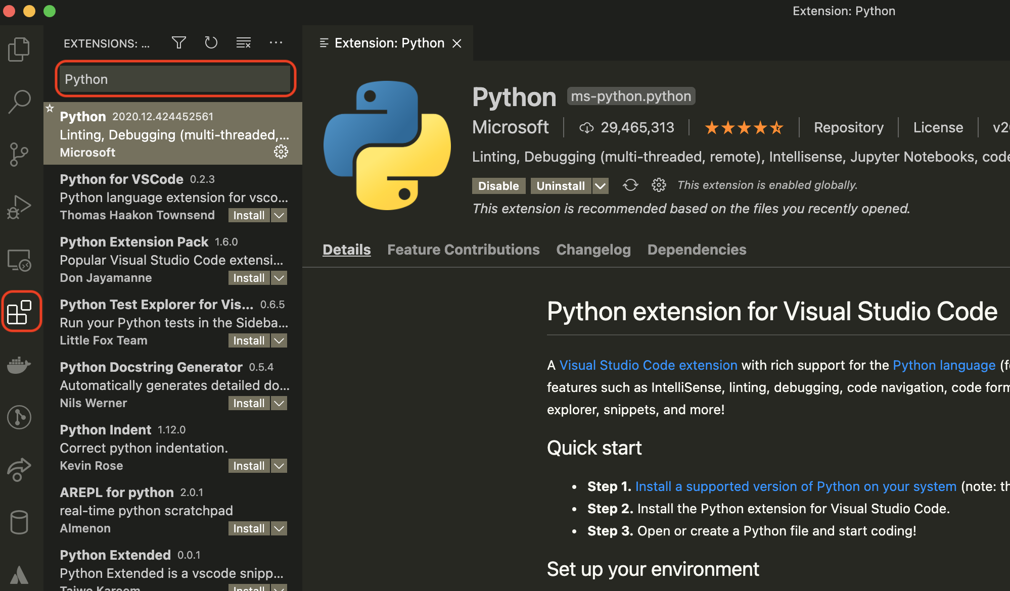
Task: Expand install dropdown for Python Indent
Action: point(279,466)
